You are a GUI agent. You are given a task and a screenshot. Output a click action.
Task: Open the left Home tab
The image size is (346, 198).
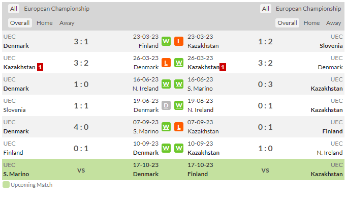click(45, 23)
